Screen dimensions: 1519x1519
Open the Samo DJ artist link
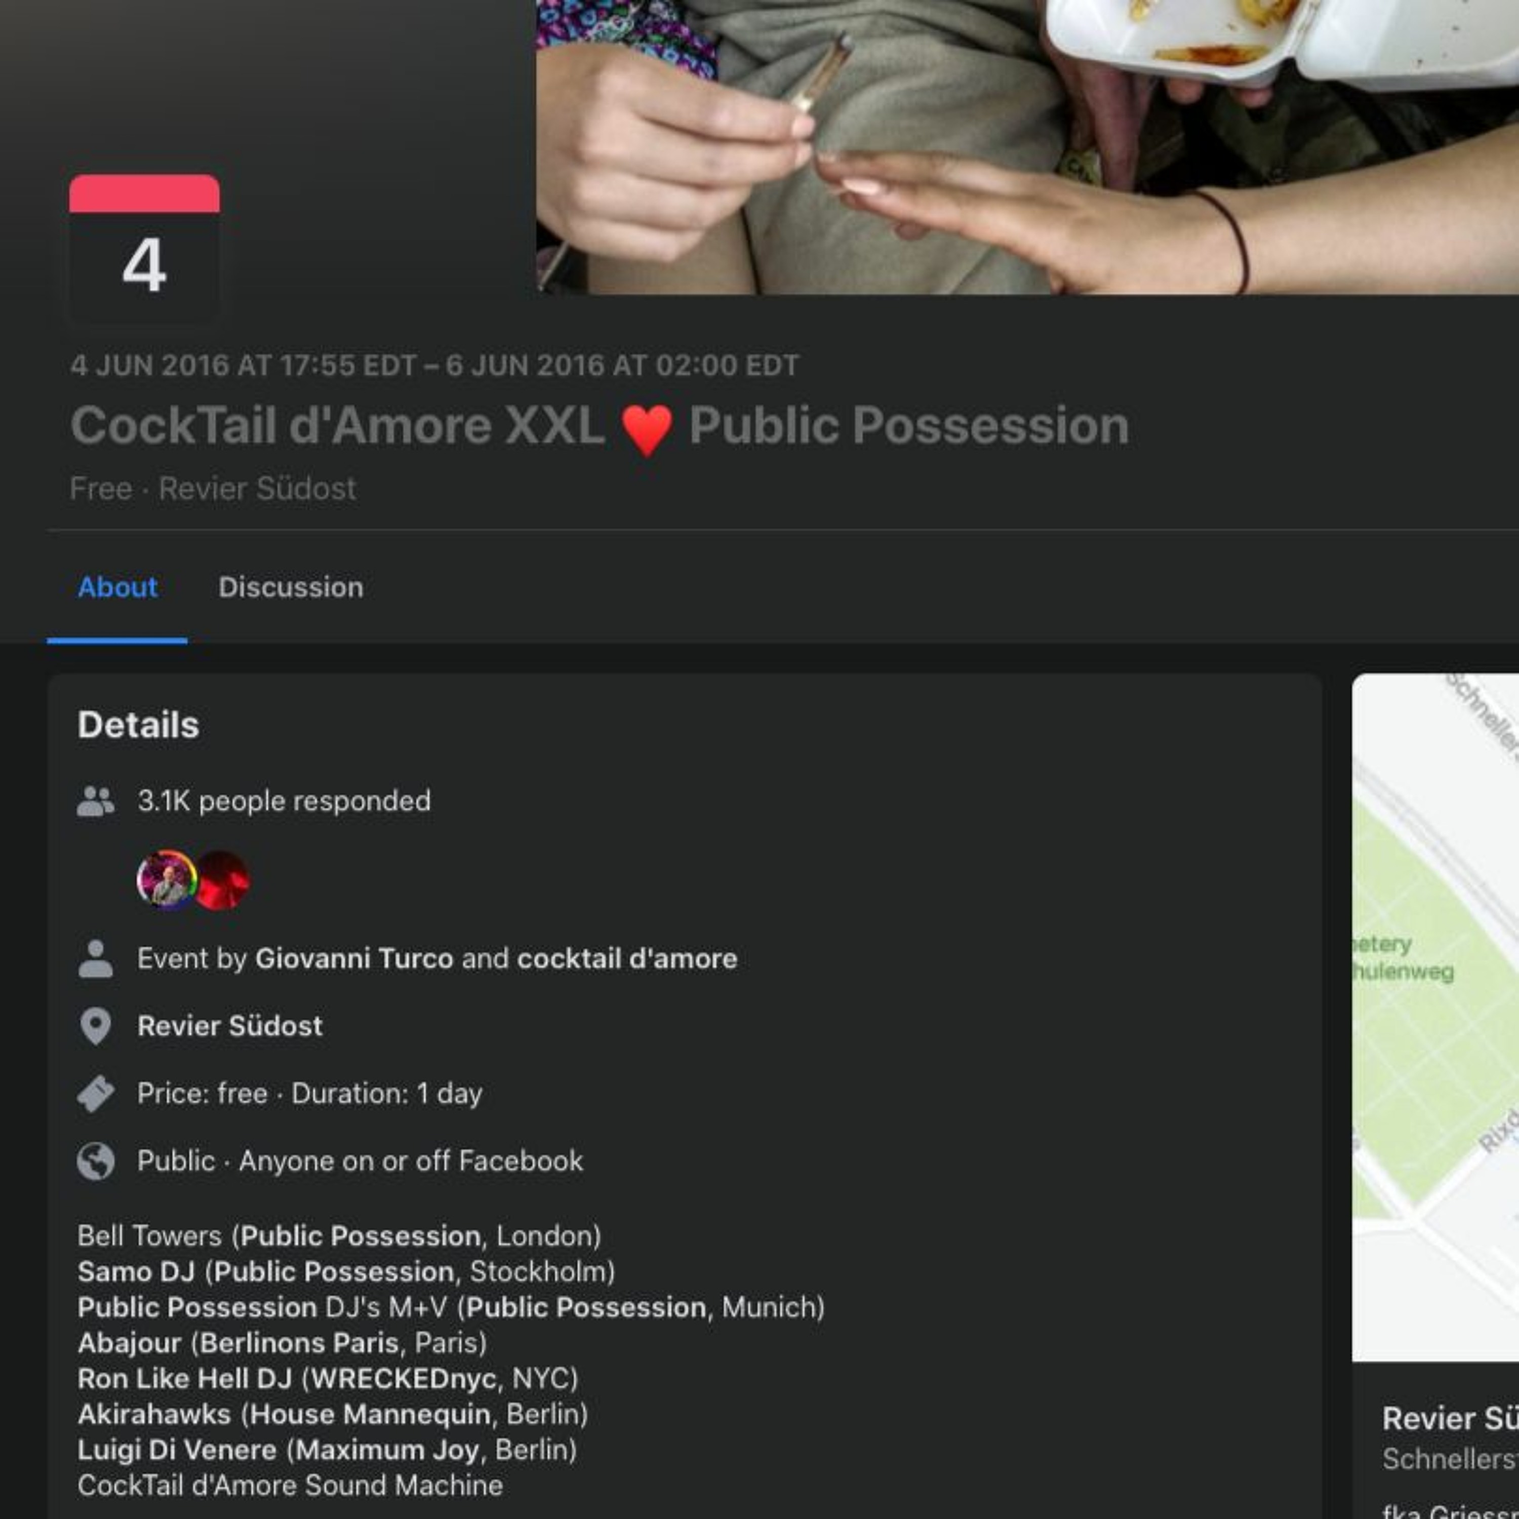(136, 1271)
